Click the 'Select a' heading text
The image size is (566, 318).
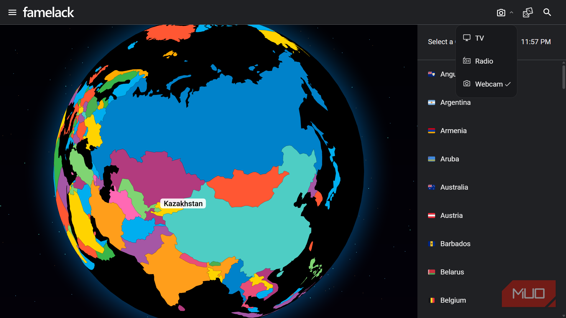pos(440,42)
